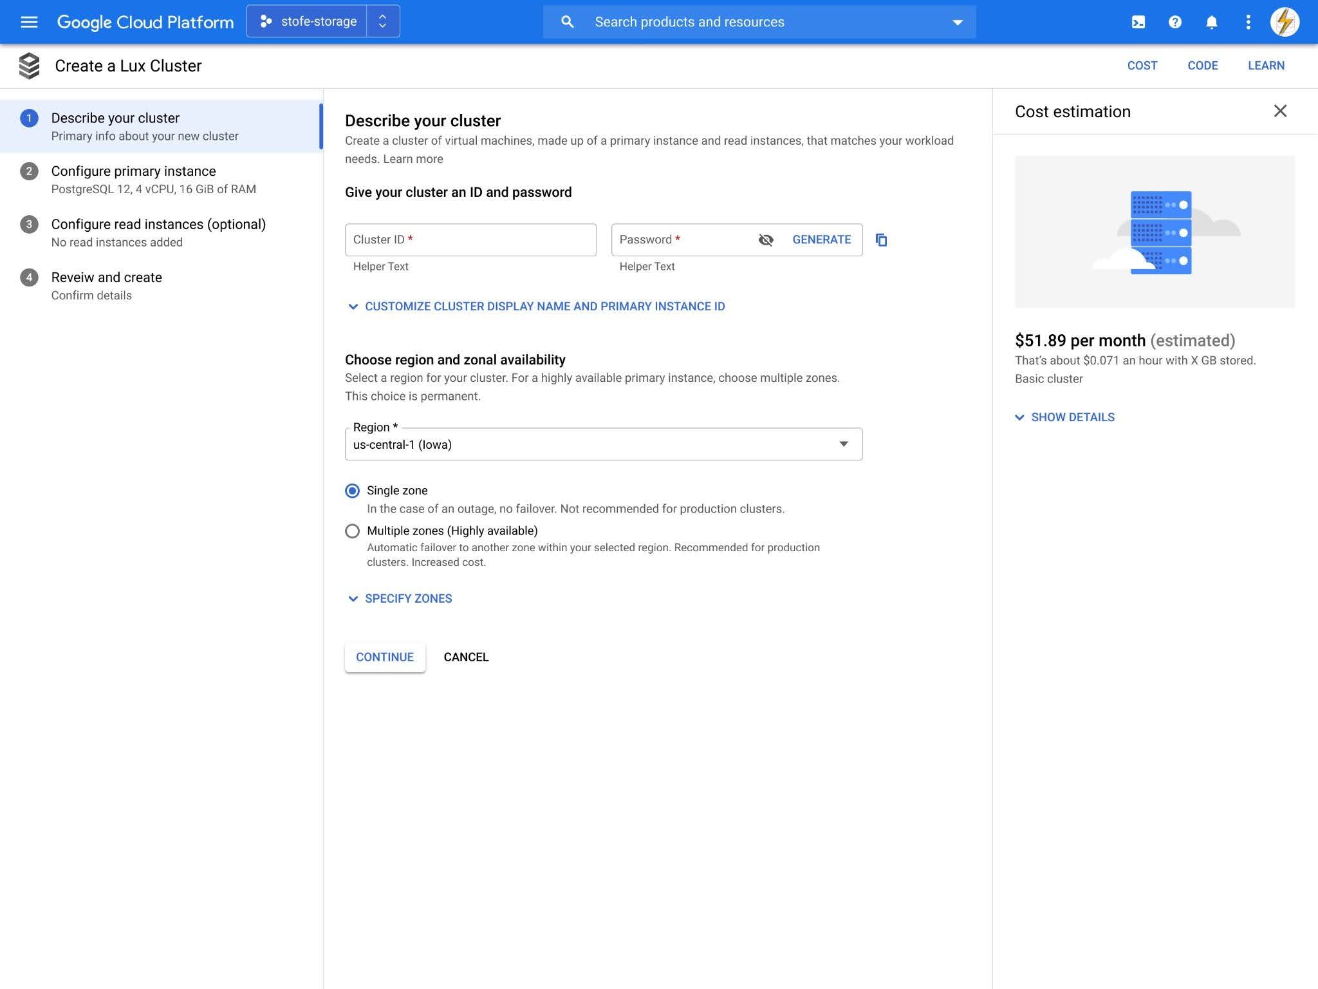
Task: Open the main navigation hamburger menu
Action: [x=29, y=22]
